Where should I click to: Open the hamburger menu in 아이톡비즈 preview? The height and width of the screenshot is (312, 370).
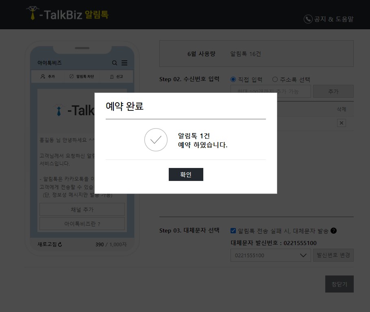tap(124, 63)
